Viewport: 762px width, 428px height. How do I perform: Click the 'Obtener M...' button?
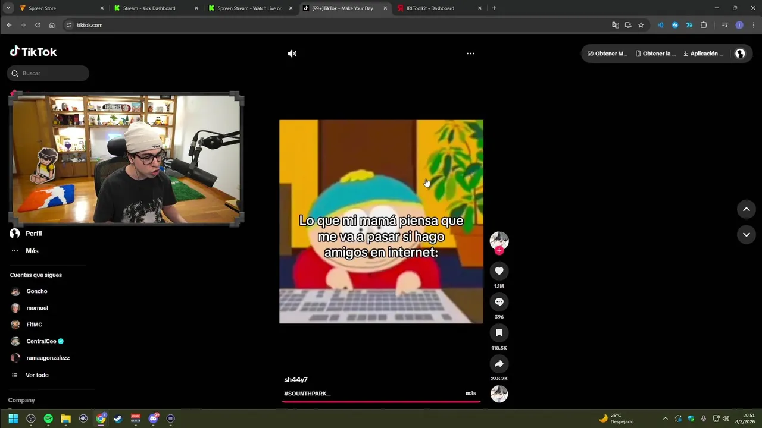point(607,53)
